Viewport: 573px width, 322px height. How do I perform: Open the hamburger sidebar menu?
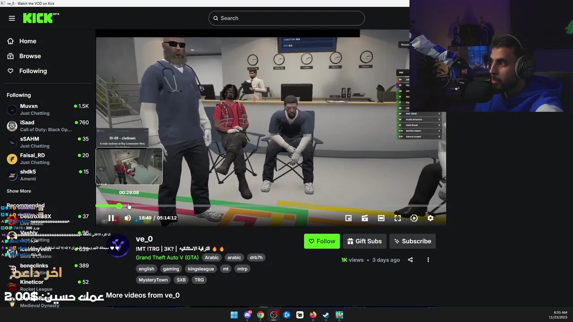point(12,18)
